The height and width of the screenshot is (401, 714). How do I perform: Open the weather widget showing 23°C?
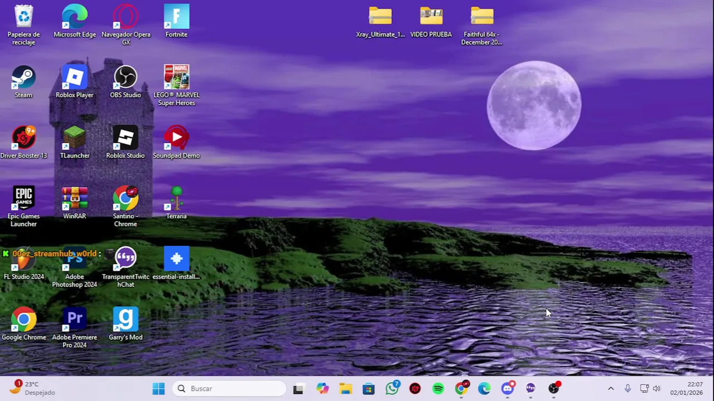point(32,388)
